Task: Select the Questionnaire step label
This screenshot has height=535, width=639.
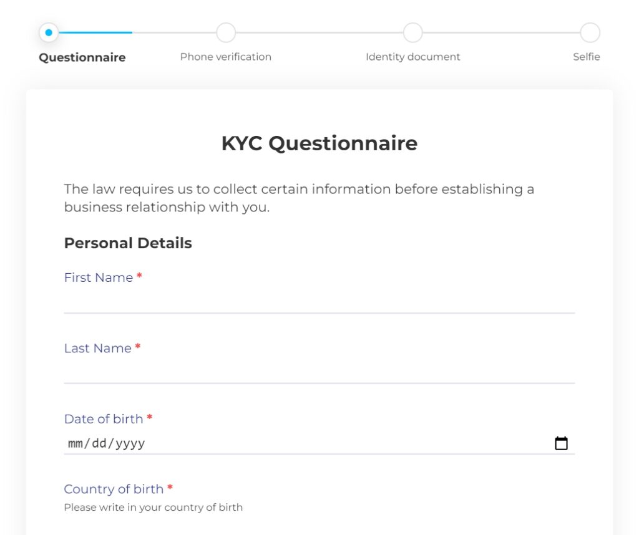Action: click(x=82, y=57)
